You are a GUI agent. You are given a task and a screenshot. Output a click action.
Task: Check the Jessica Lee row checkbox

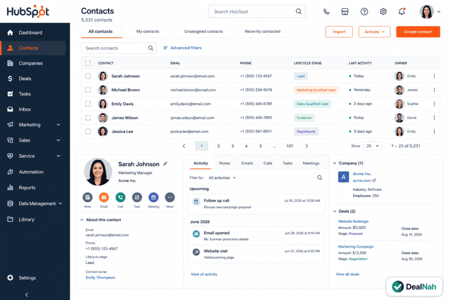click(88, 131)
